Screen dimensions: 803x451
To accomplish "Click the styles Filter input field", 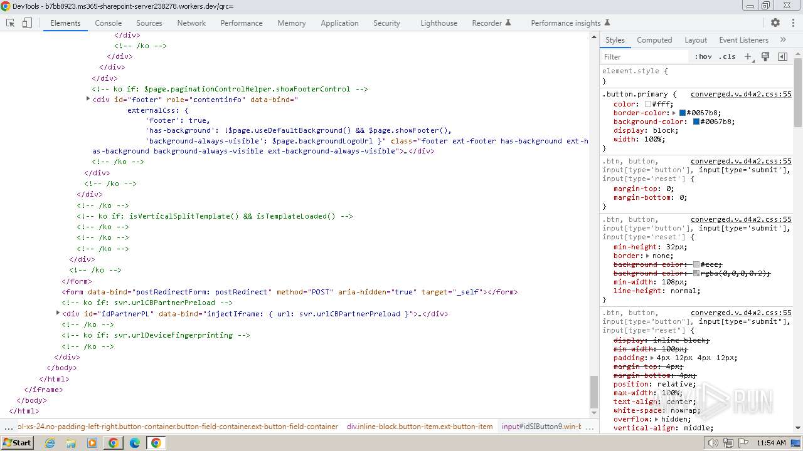I will coord(645,56).
